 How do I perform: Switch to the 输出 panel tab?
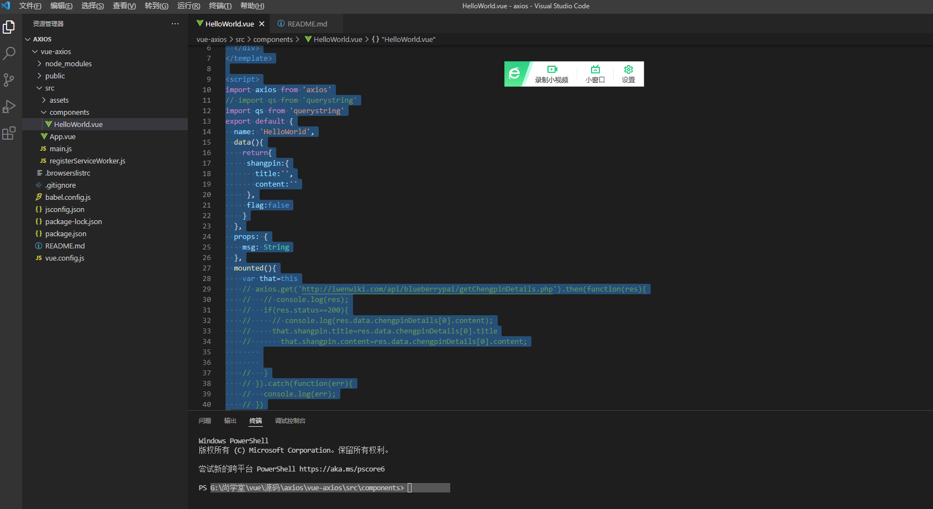(230, 421)
